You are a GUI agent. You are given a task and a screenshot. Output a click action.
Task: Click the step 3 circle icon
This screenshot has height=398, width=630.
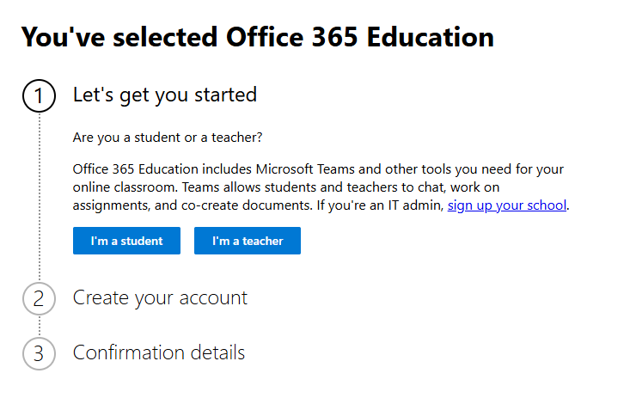[x=39, y=353]
